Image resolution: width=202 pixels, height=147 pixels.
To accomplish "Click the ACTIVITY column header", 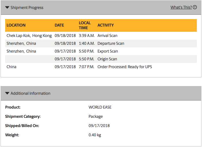I will point(106,25).
